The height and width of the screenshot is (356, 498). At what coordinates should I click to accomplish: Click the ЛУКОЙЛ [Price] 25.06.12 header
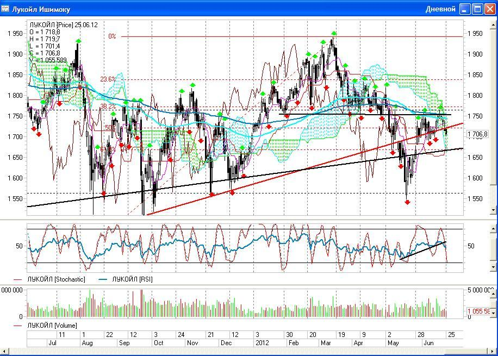click(x=64, y=25)
